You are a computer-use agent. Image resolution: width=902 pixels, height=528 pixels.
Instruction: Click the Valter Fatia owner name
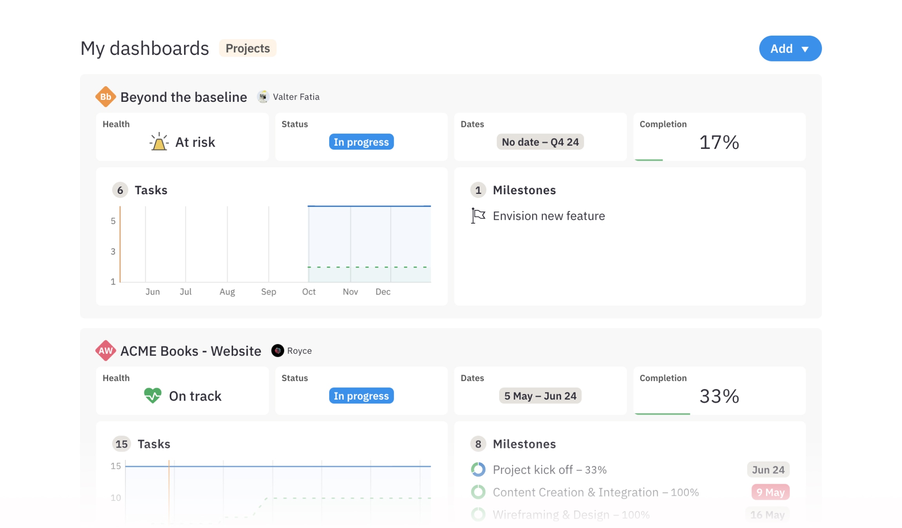[x=296, y=97]
